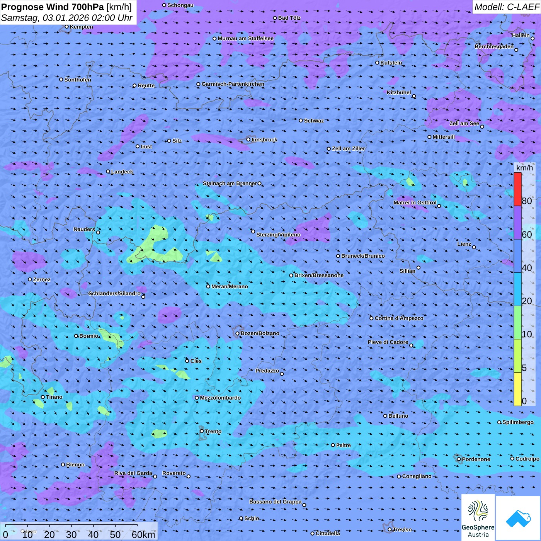Click the title "Prognose Wind 700hPa [km/h]"
This screenshot has height=541, width=541.
tap(66, 7)
